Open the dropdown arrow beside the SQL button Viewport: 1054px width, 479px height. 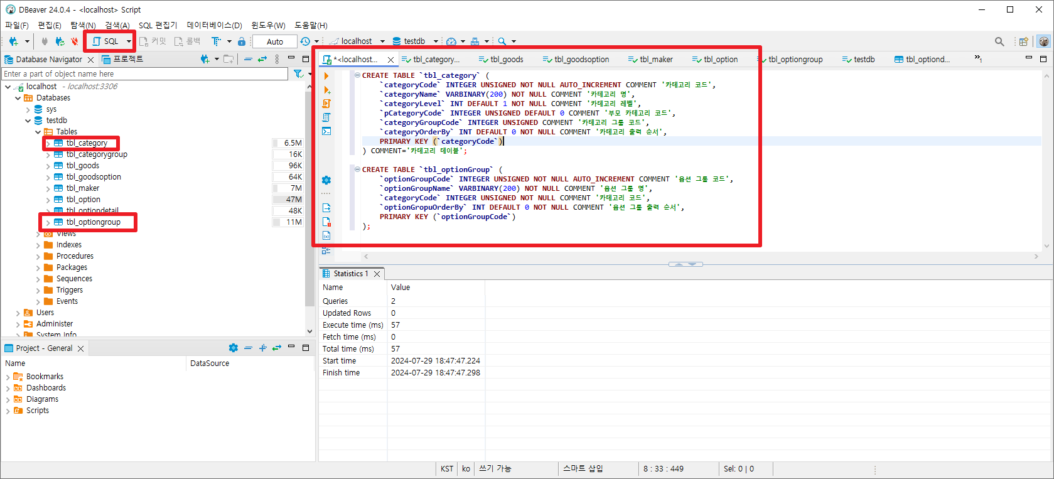tap(129, 41)
